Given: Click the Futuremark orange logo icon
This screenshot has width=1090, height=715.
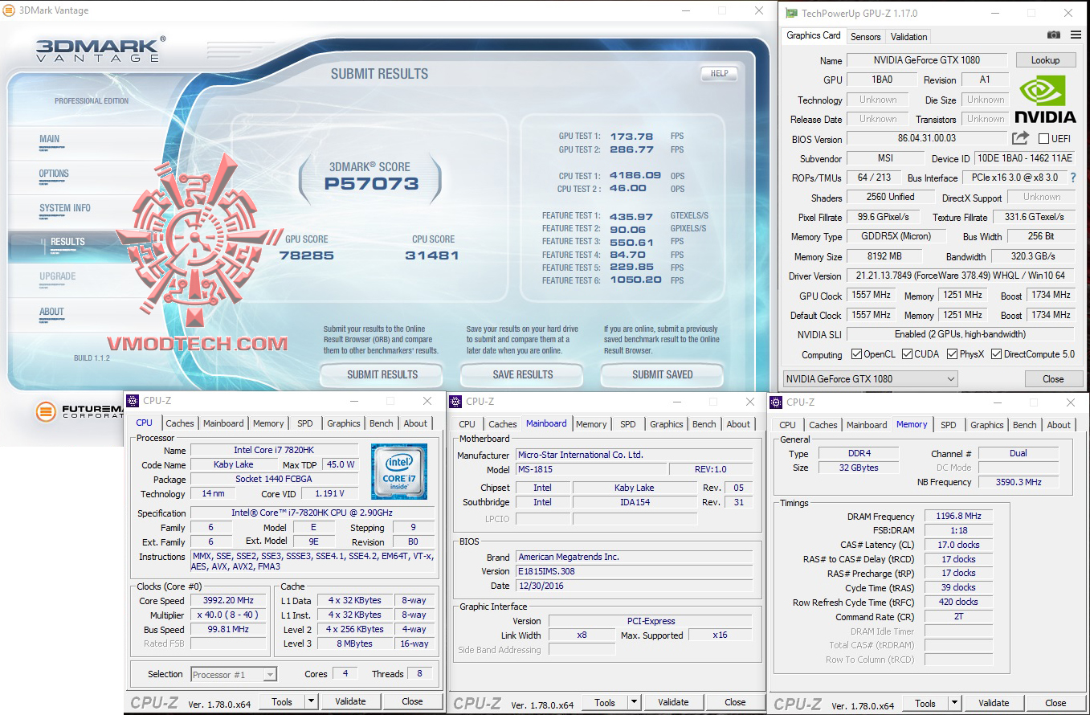Looking at the screenshot, I should [x=47, y=412].
